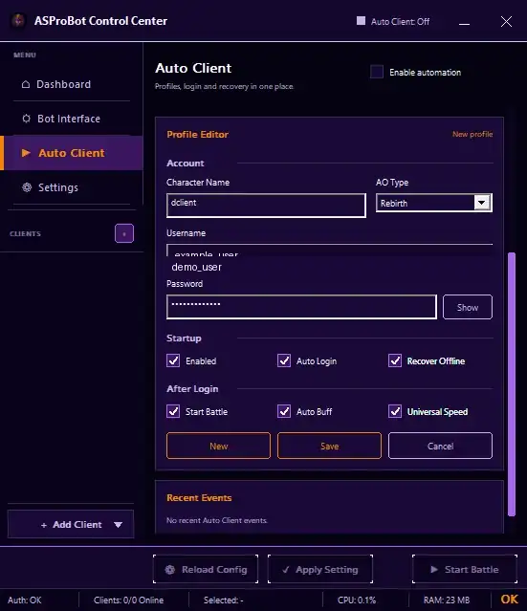Click the Reload Config button

(206, 569)
